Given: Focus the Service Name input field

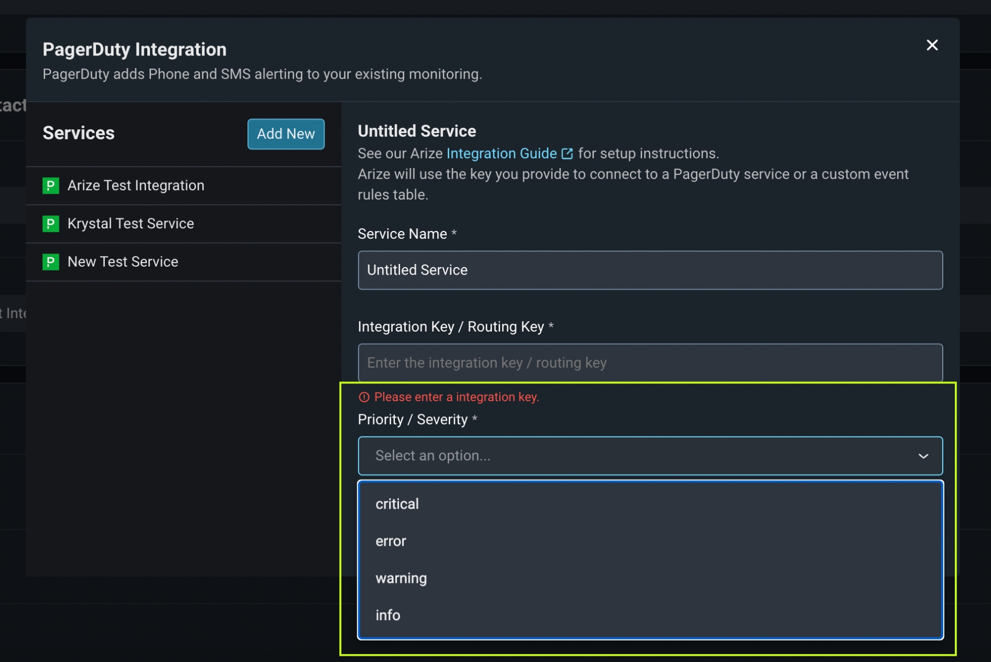Looking at the screenshot, I should 650,270.
